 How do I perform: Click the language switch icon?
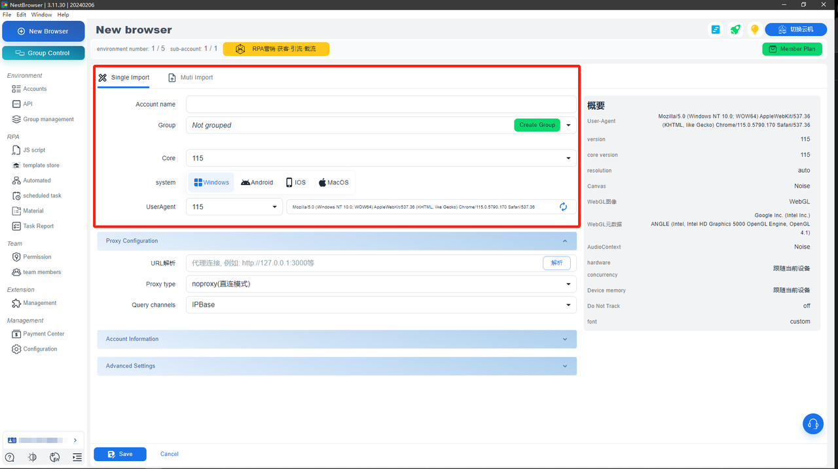click(55, 457)
